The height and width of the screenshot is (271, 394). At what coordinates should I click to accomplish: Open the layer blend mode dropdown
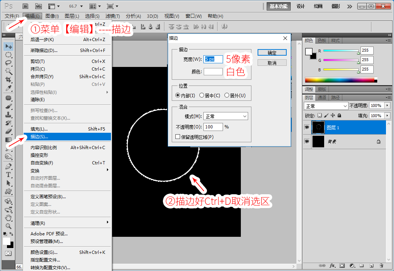(326, 106)
